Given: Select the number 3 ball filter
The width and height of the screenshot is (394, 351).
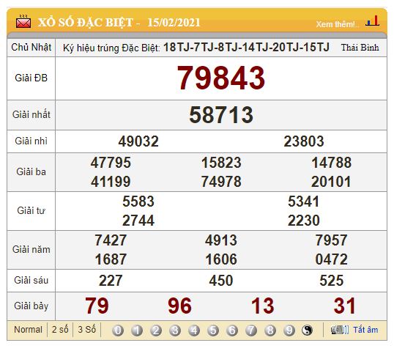Looking at the screenshot, I should tap(175, 330).
